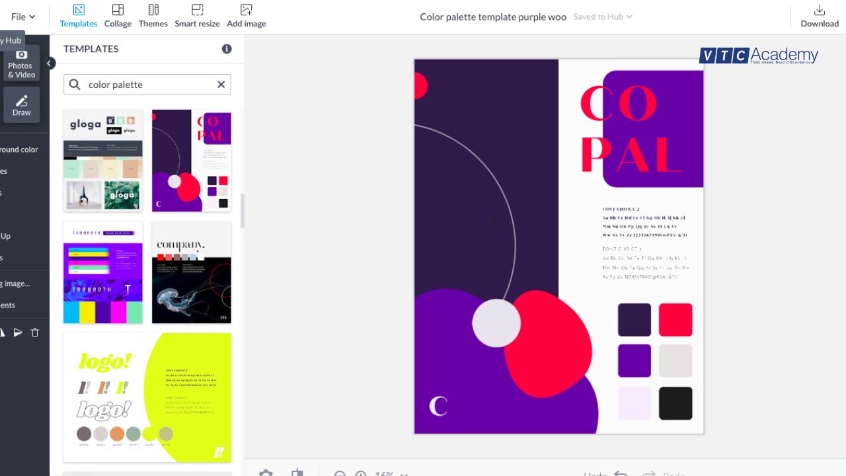
Task: Collapse the left sidebar panel arrow
Action: click(50, 63)
